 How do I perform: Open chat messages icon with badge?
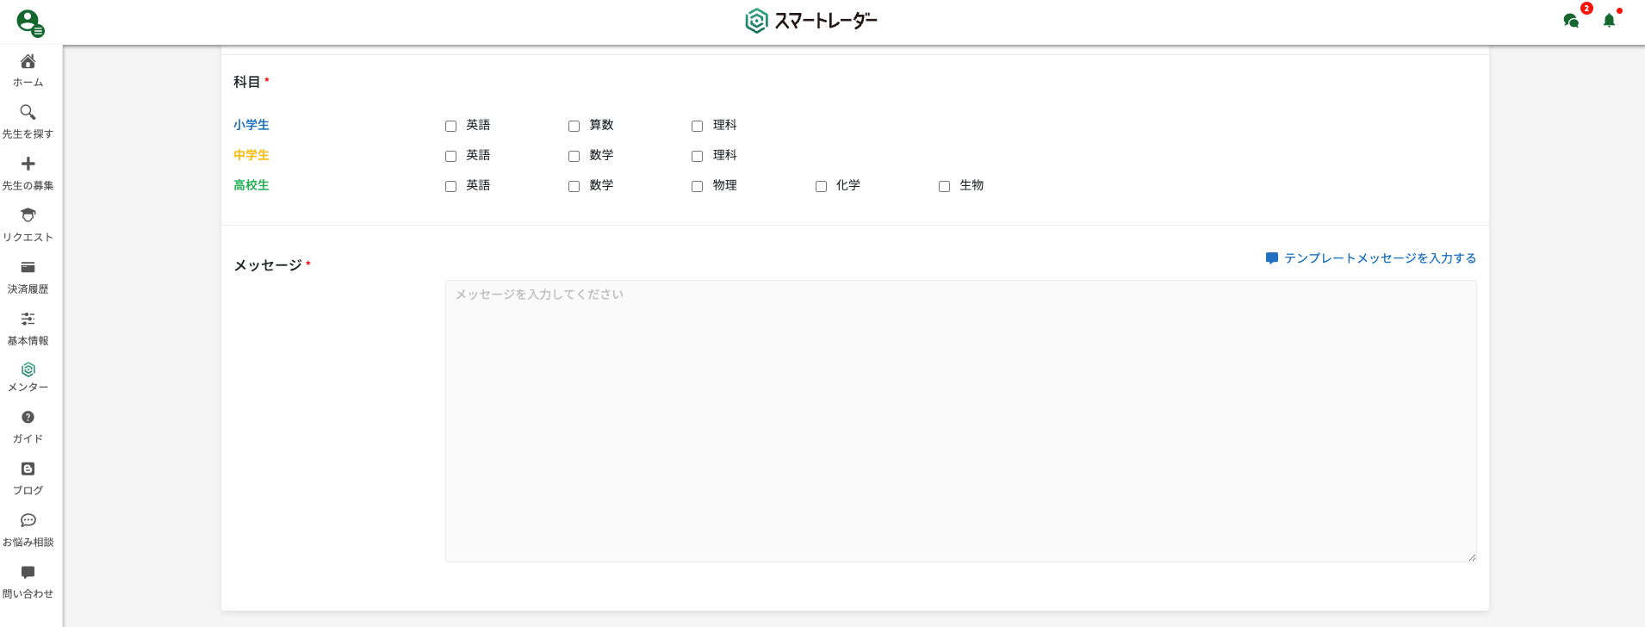pyautogui.click(x=1572, y=21)
